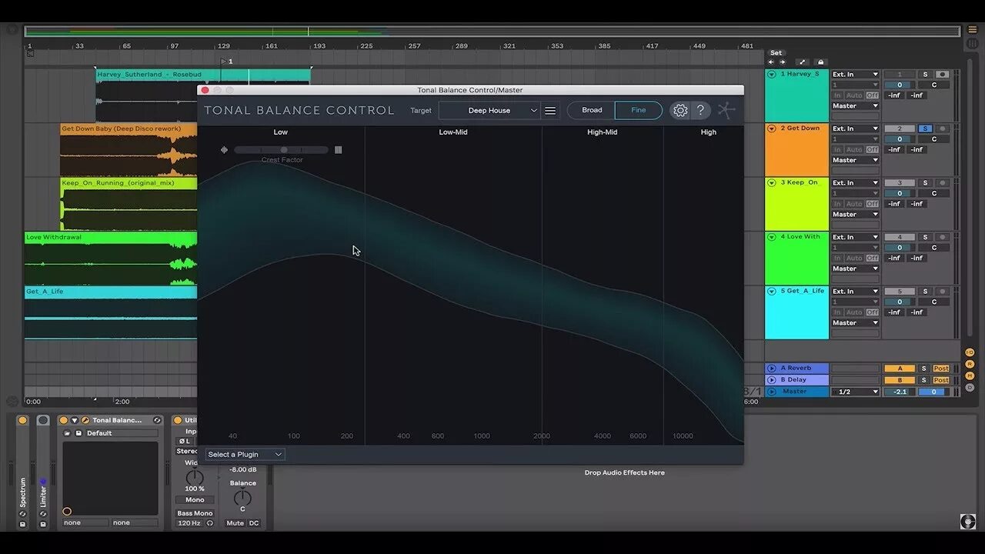Screen dimensions: 985x554
Task: Click the High-Mid band label
Action: pyautogui.click(x=603, y=132)
